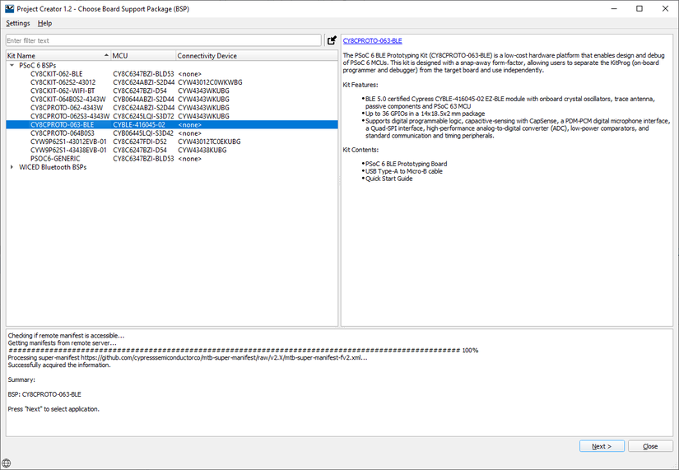Click the Project Creator app icon in title bar
This screenshot has height=470, width=679.
(10, 9)
